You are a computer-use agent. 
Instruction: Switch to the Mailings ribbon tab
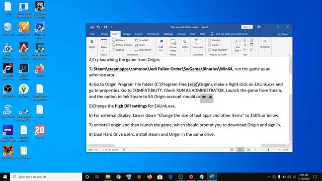(x=168, y=34)
